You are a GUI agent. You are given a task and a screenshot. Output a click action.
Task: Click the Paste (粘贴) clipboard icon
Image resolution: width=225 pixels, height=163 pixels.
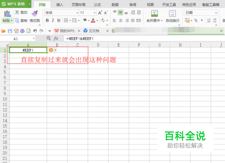(x=7, y=14)
